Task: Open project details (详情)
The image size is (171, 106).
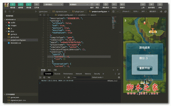Action: click(x=160, y=5)
